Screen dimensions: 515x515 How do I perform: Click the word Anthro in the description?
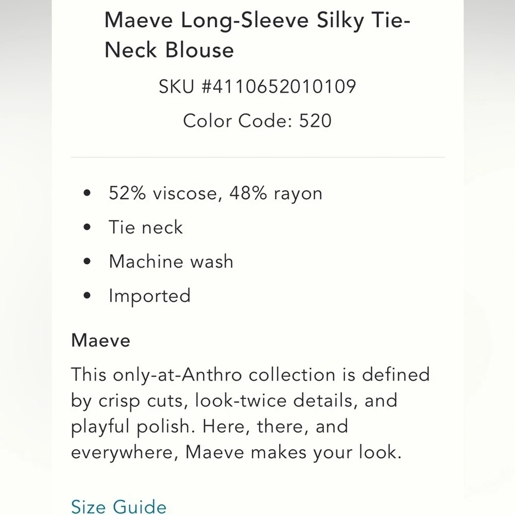(212, 374)
